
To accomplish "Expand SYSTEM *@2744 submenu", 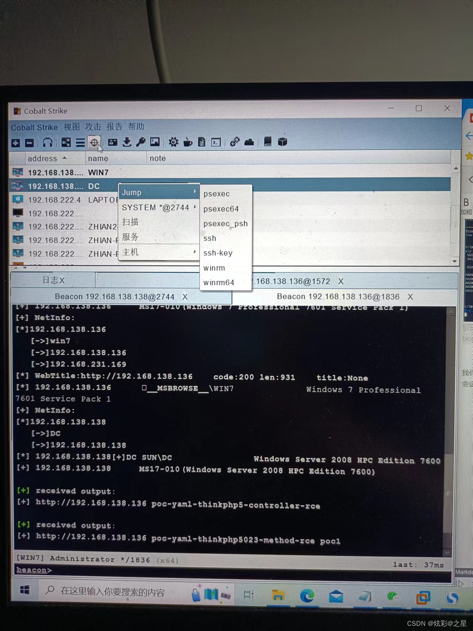I will tap(159, 207).
